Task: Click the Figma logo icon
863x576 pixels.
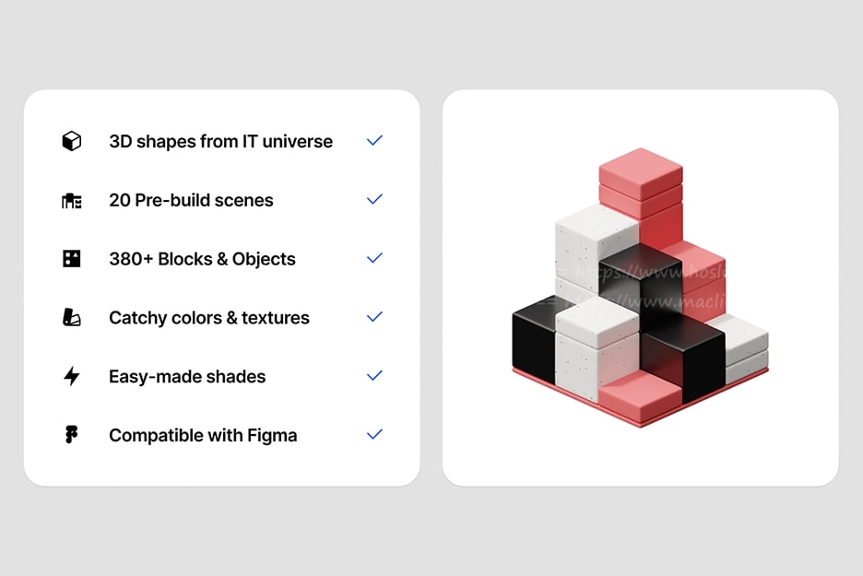Action: point(71,435)
